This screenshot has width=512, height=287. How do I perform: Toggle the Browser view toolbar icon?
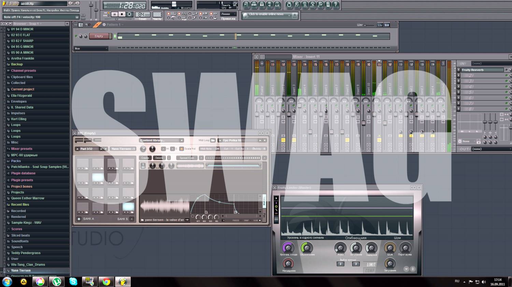tap(269, 5)
